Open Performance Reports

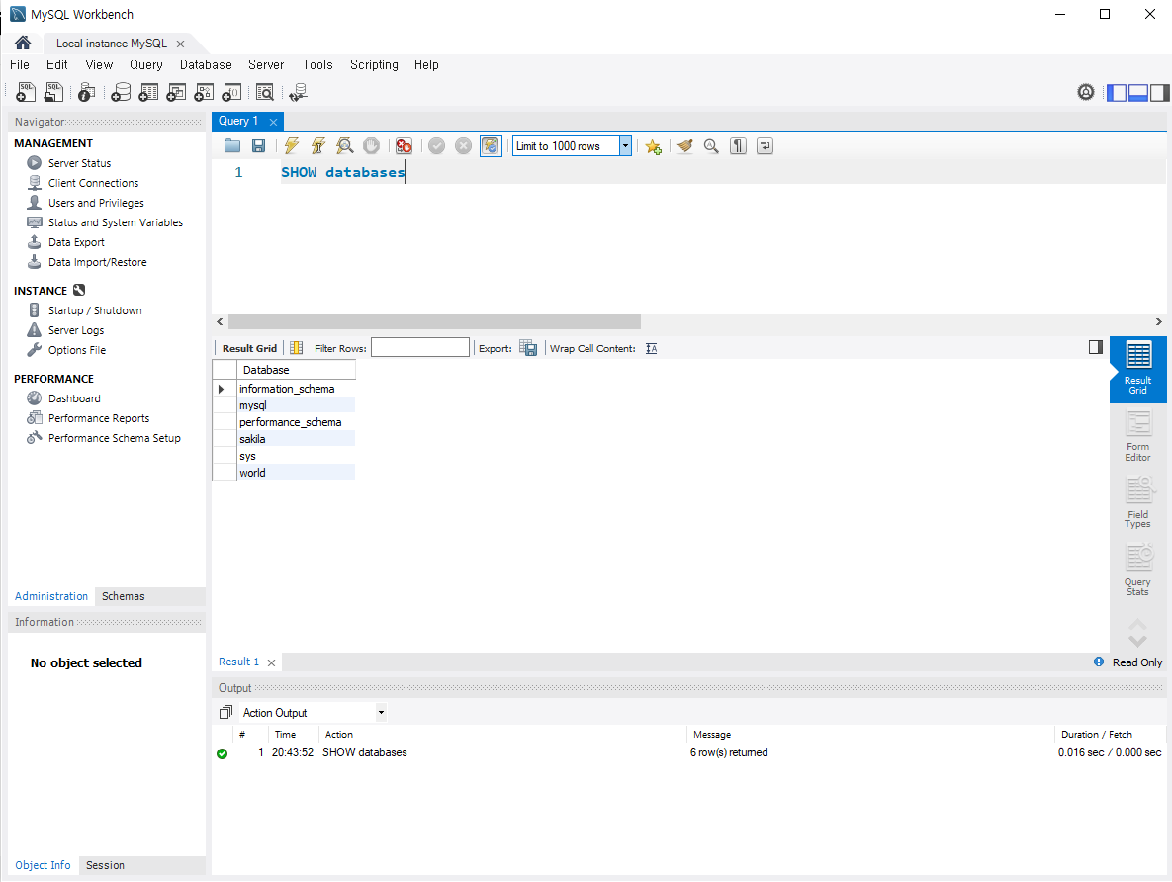pyautogui.click(x=99, y=418)
